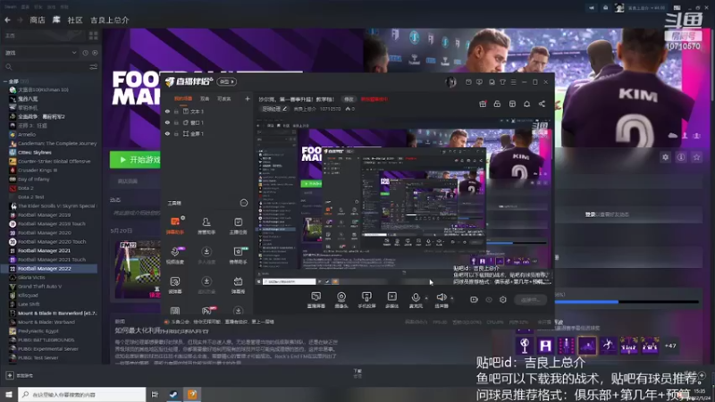Collapse the 全部 games category in library
Image resolution: width=715 pixels, height=402 pixels.
click(5, 81)
